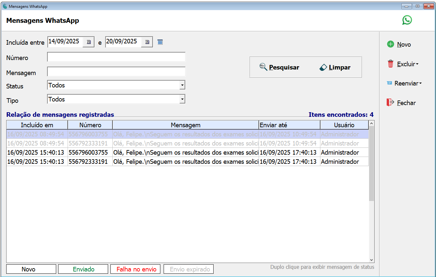Maximize the Mensagens WhatsApp window
436x277 pixels.
click(417, 6)
